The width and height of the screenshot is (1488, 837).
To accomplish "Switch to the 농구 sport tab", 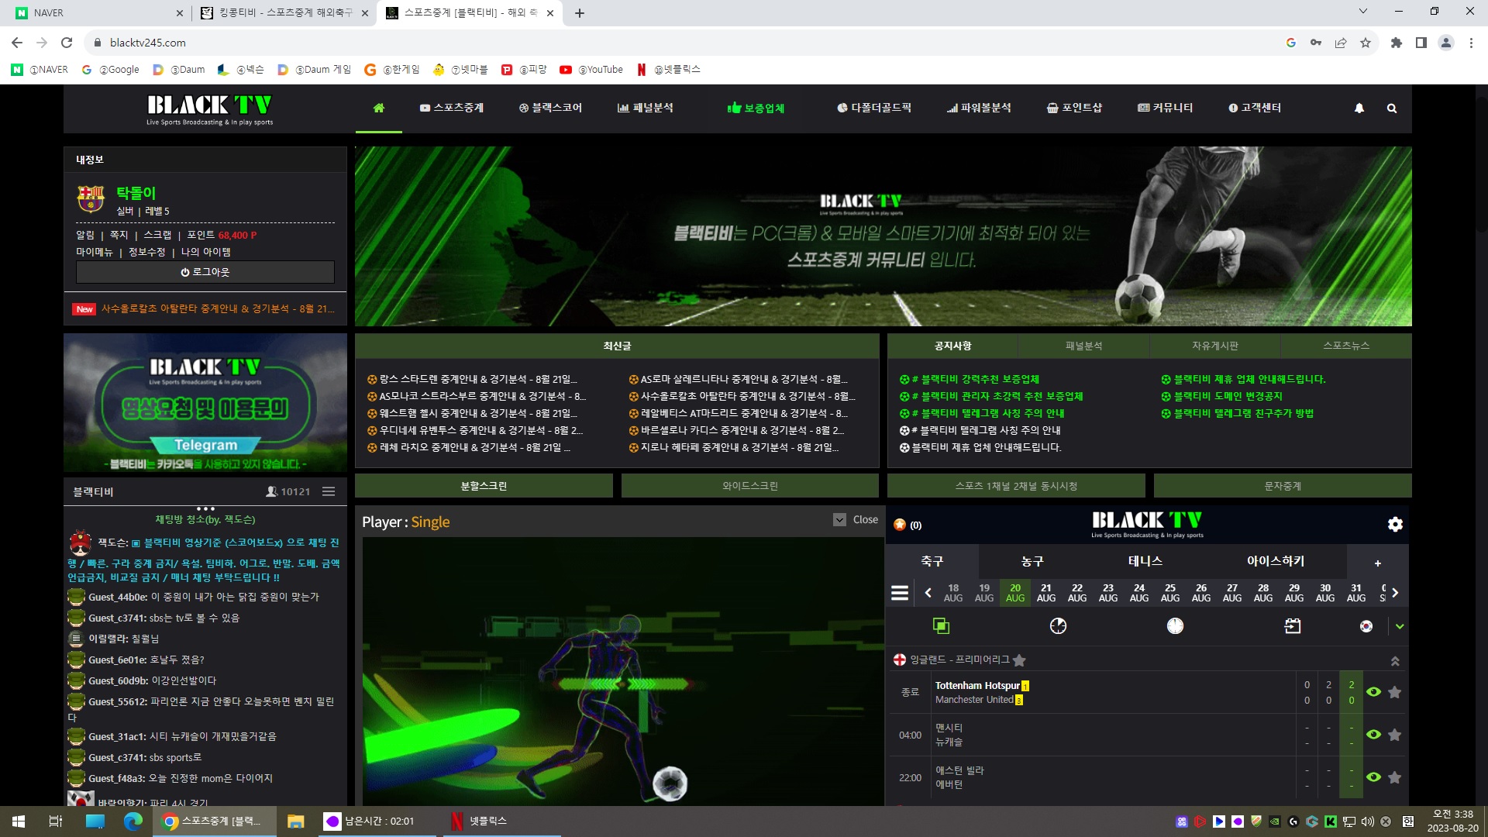I will point(1032,561).
